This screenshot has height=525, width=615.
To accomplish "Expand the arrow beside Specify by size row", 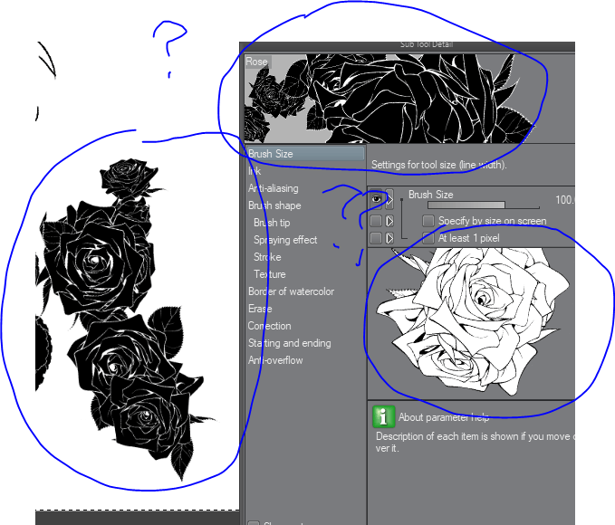I will (x=390, y=221).
